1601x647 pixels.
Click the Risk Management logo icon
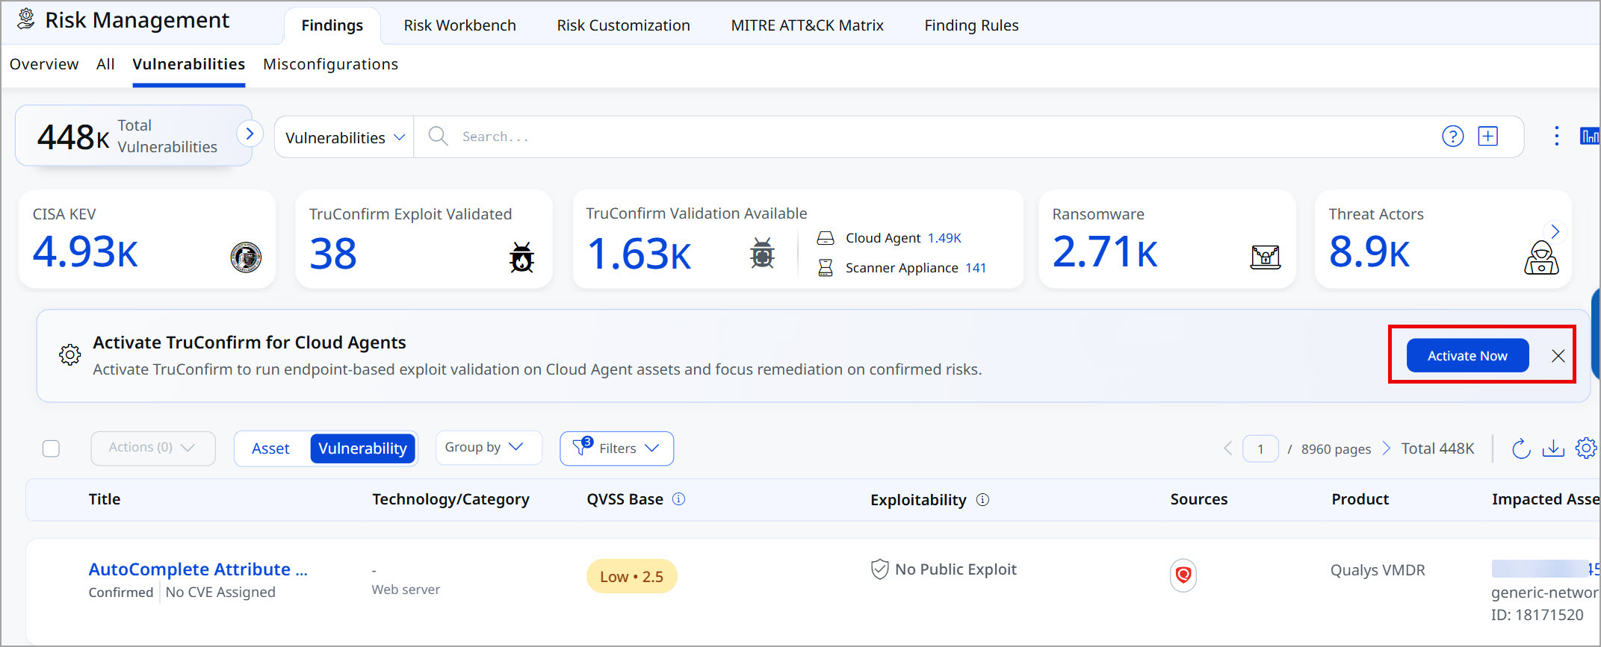pos(25,19)
